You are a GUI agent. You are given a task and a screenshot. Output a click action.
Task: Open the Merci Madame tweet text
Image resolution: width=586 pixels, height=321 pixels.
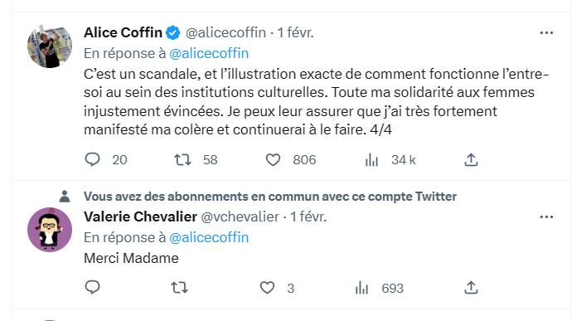tap(131, 258)
